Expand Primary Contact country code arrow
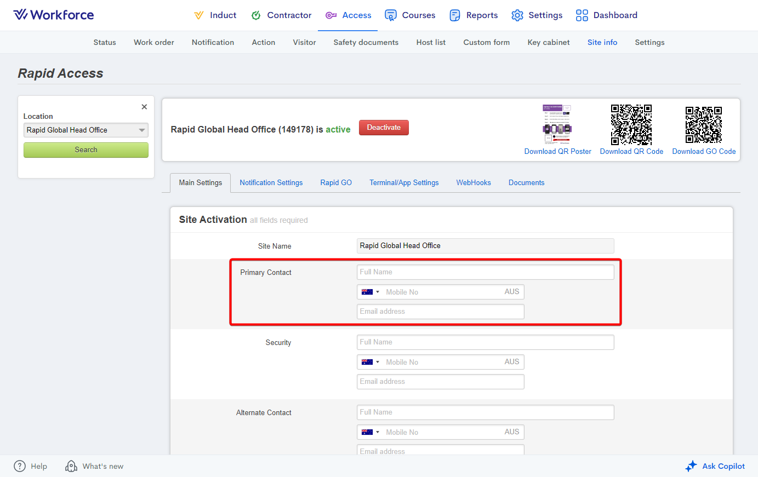This screenshot has height=477, width=758. (378, 292)
